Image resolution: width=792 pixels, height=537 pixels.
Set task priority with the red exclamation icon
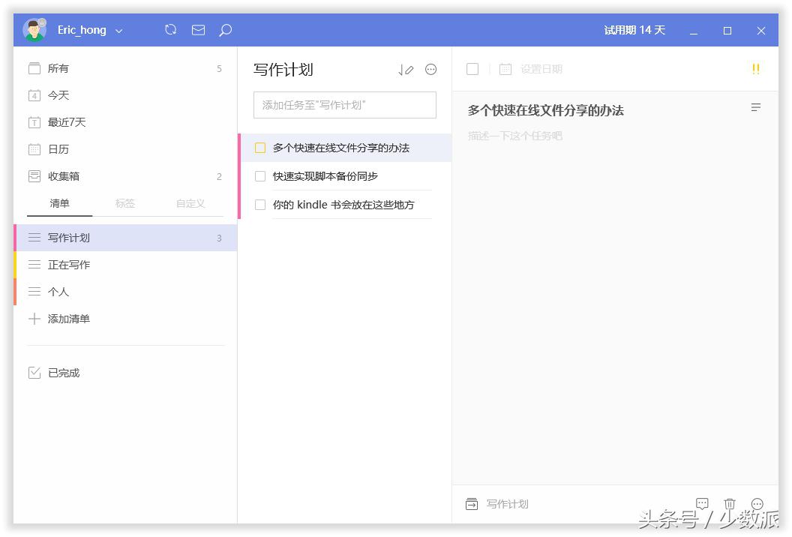(x=756, y=68)
